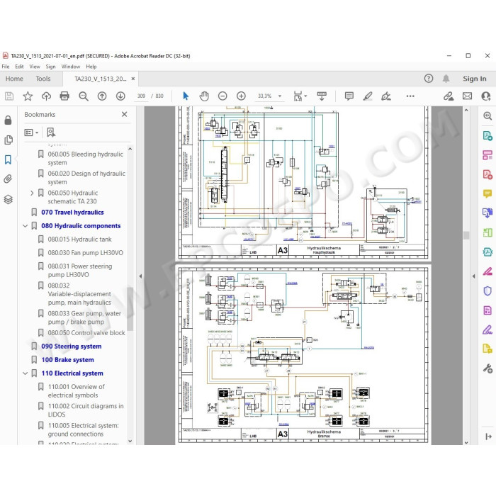Click the Sign In button
This screenshot has width=496, height=496.
coord(475,79)
